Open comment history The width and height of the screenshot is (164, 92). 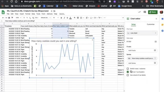(145, 12)
